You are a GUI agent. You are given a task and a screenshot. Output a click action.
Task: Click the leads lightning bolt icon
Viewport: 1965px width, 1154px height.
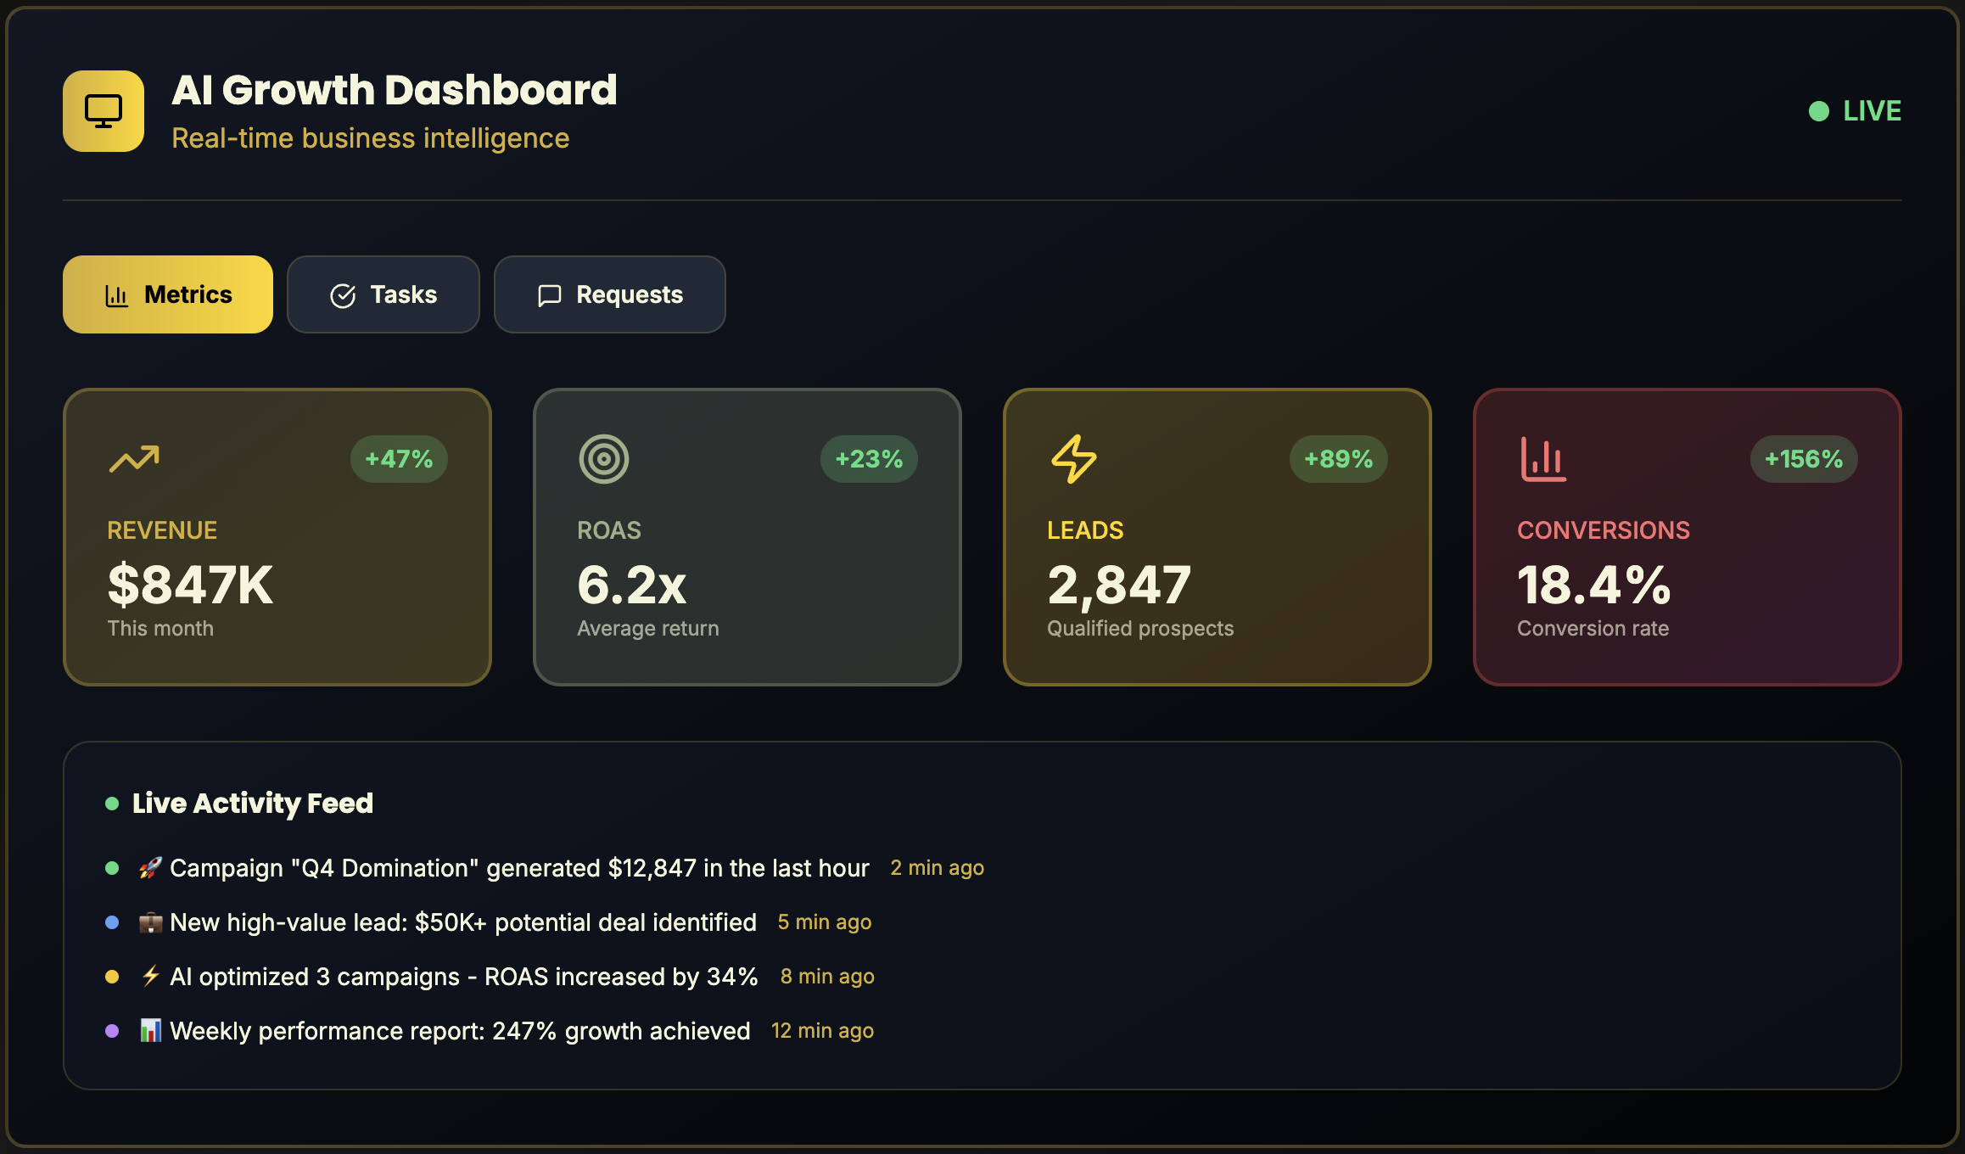coord(1073,459)
